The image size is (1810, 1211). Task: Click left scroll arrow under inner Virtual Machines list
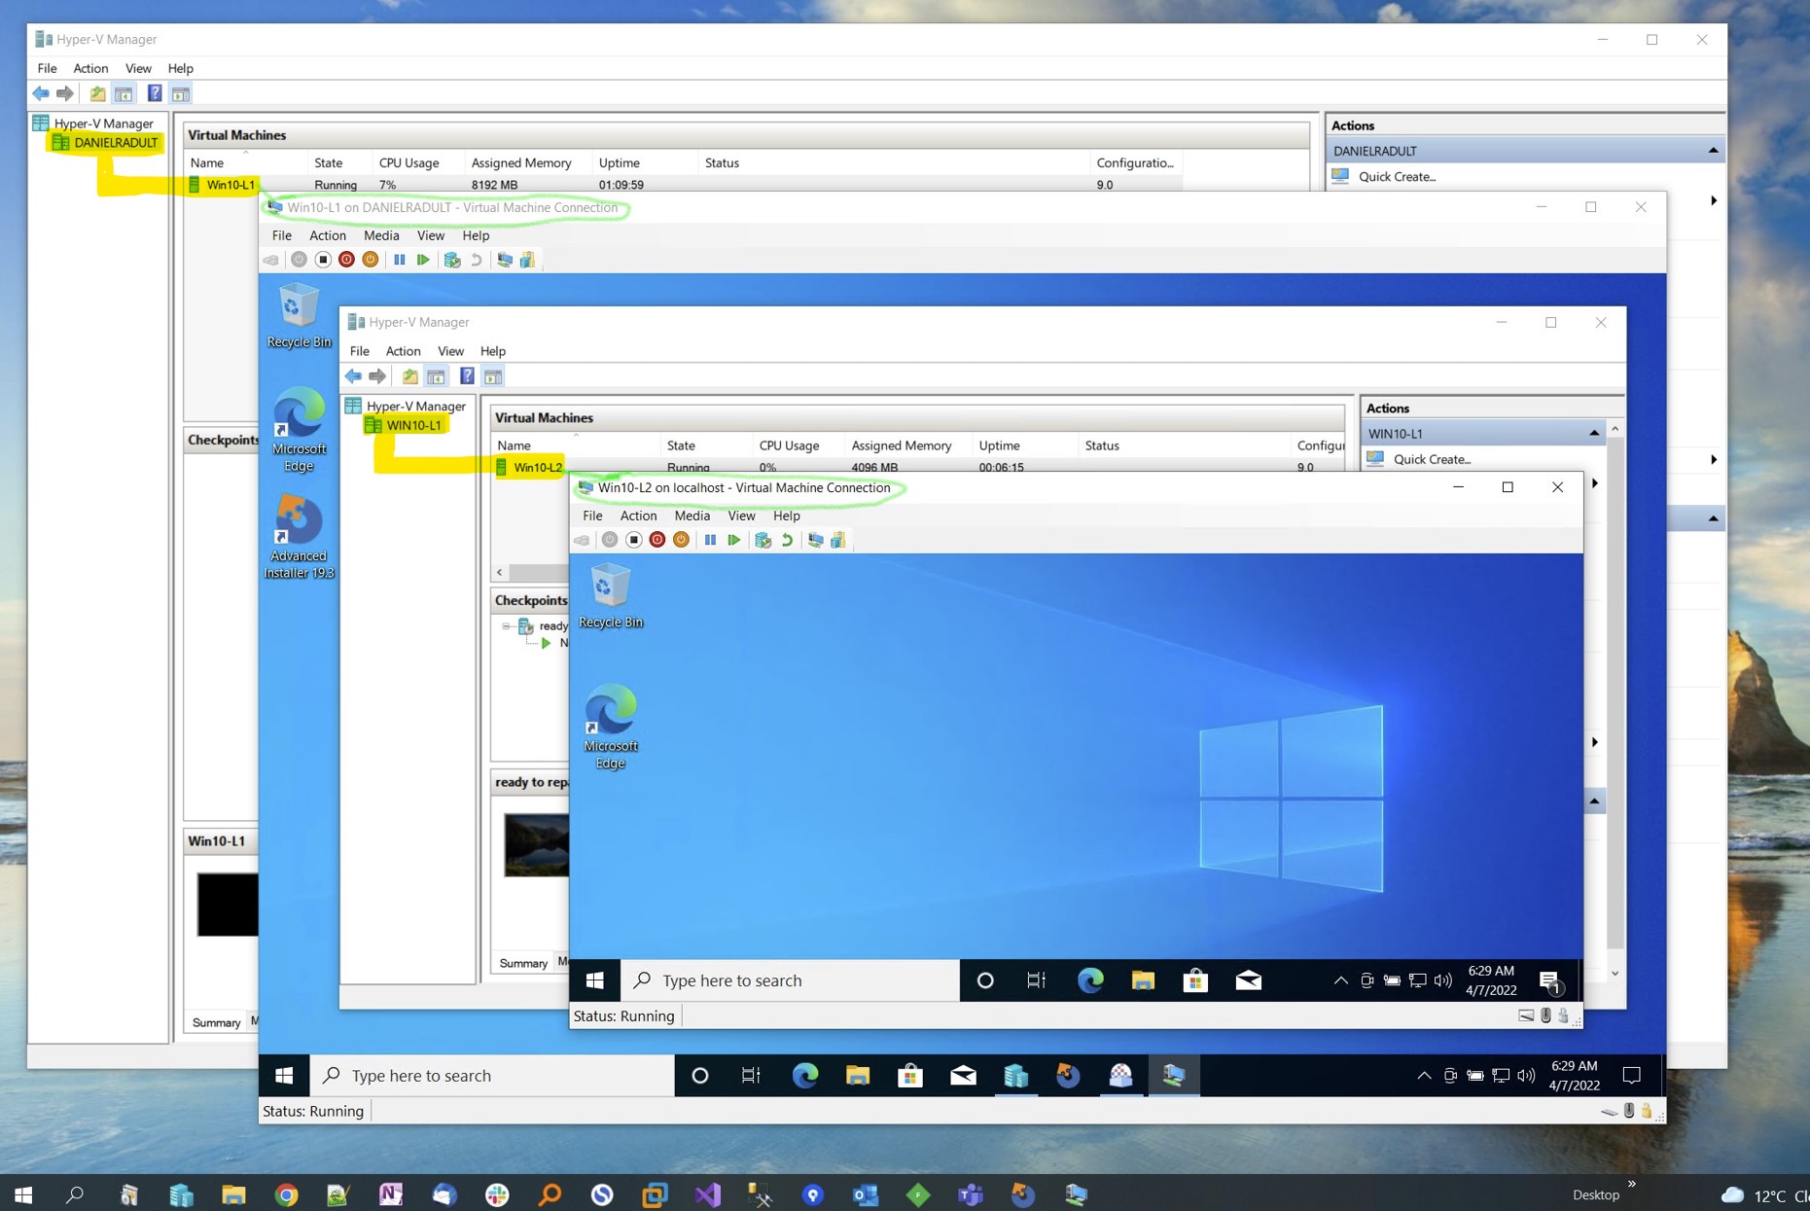point(500,572)
